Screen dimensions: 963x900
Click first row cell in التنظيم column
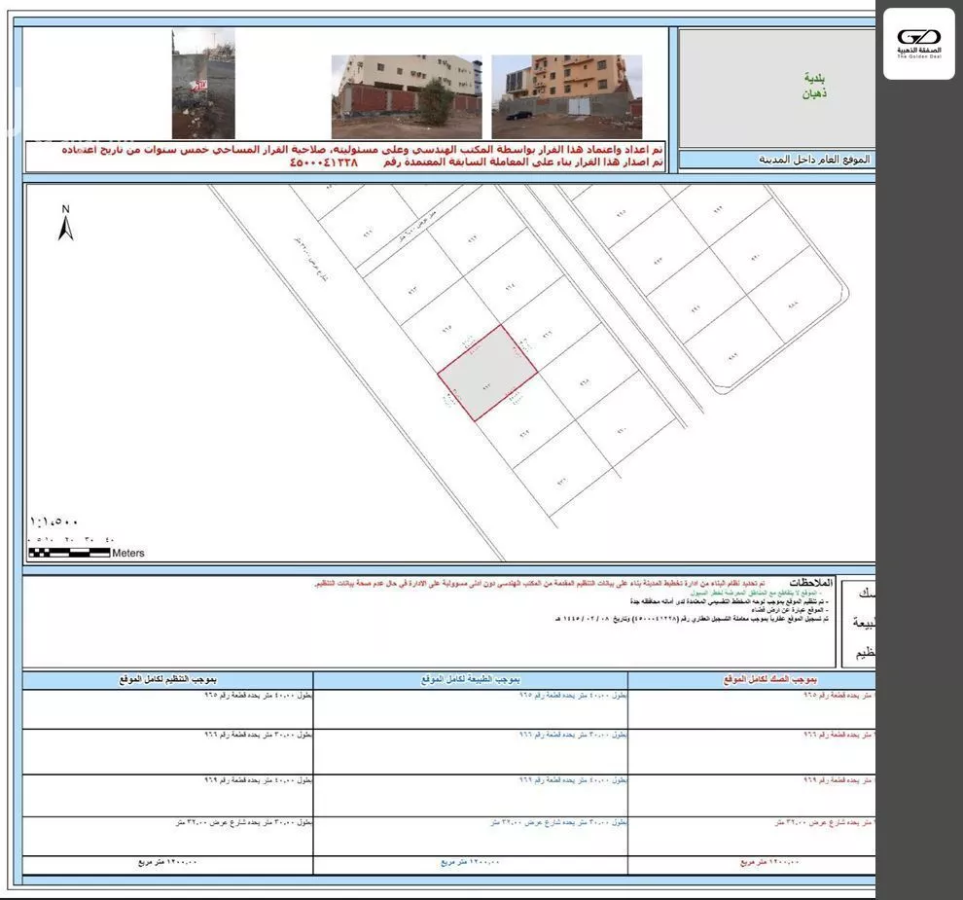[x=167, y=708]
